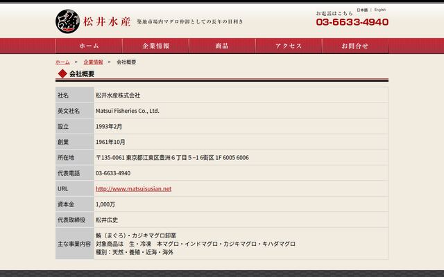Click the 1961年10月 founding date value
The image size is (444, 277).
point(110,142)
